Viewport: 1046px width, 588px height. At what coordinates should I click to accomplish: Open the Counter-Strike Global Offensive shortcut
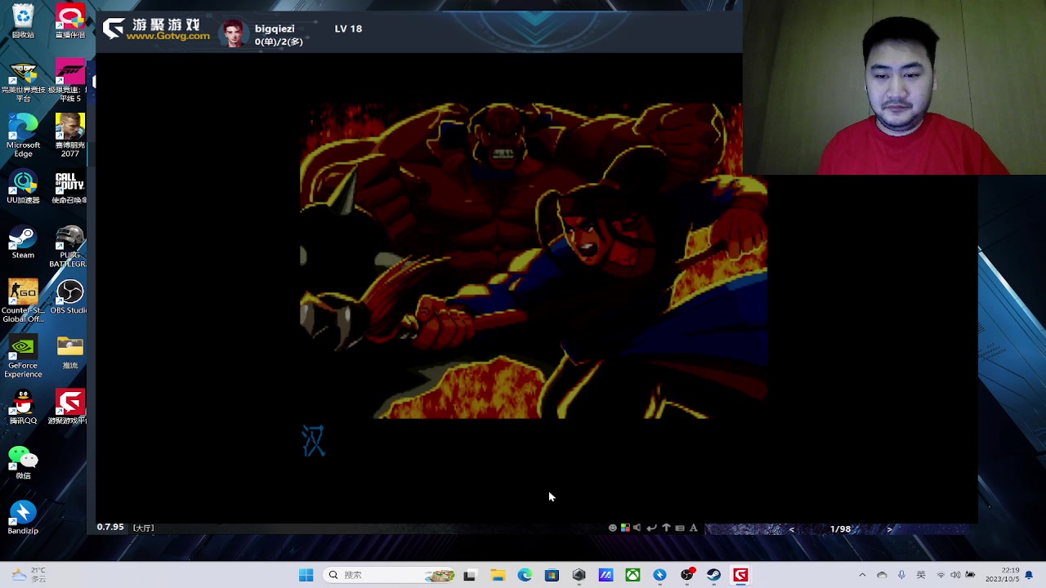[x=23, y=301]
